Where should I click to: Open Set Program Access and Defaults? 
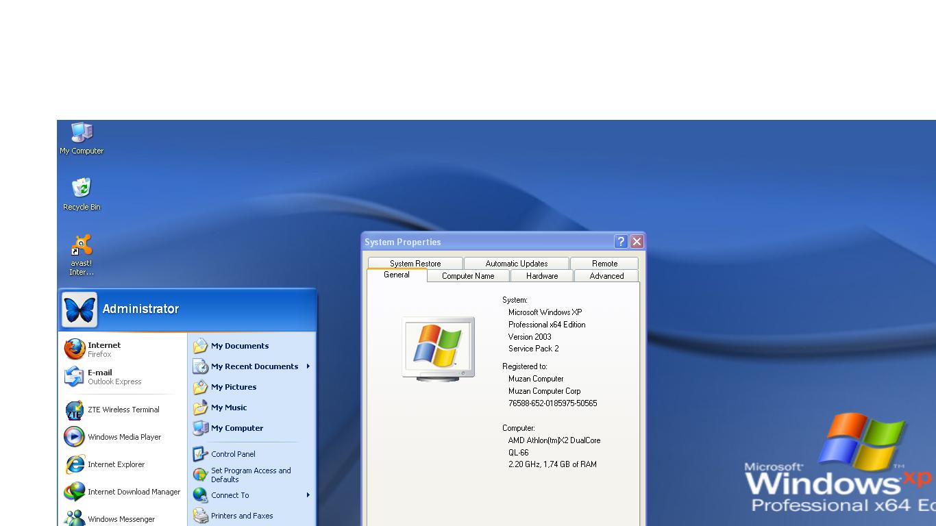[x=251, y=475]
